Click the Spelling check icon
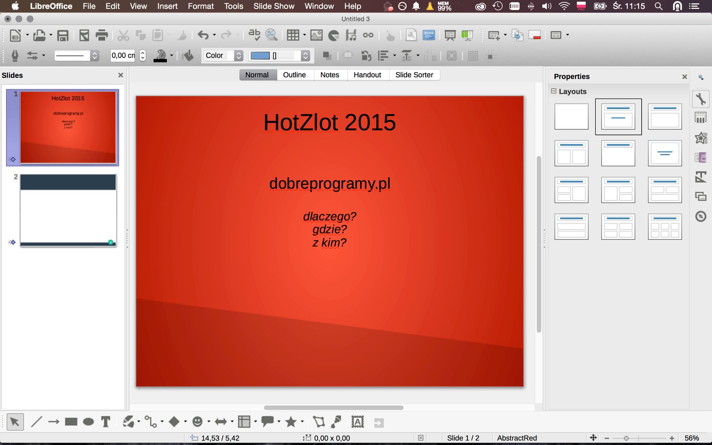This screenshot has width=712, height=445. click(x=254, y=35)
